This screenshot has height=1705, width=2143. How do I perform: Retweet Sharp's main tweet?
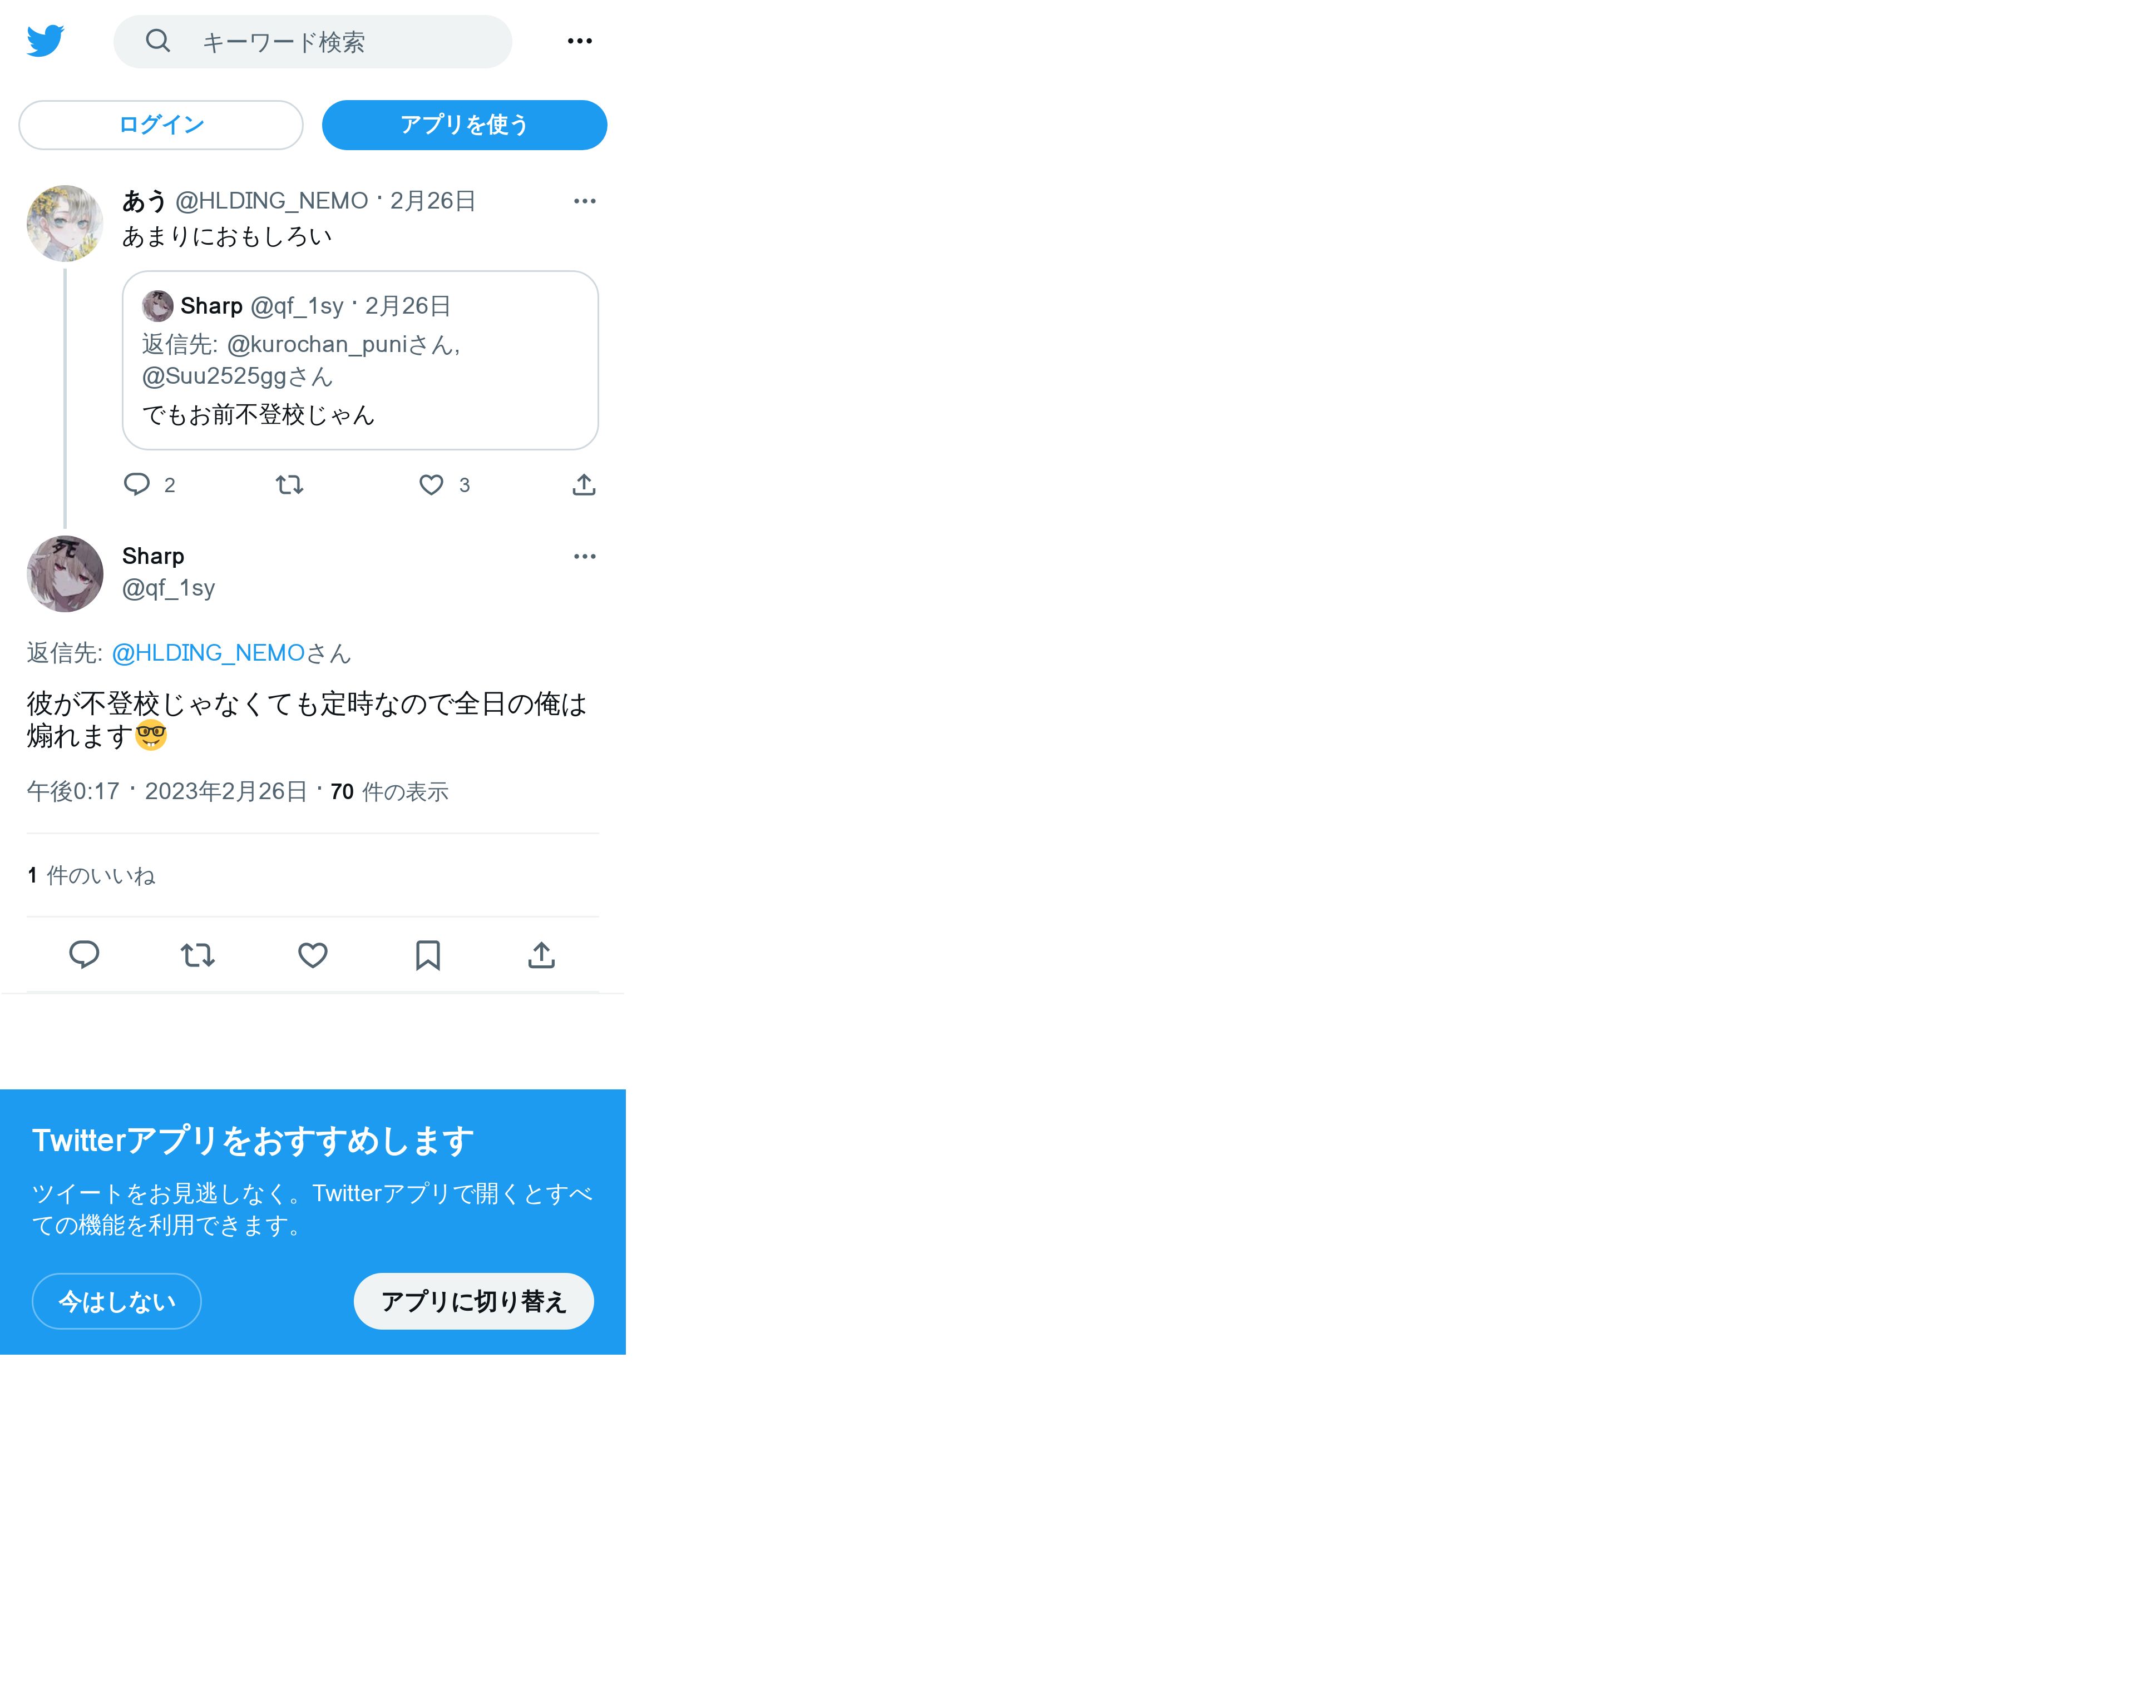(x=198, y=955)
